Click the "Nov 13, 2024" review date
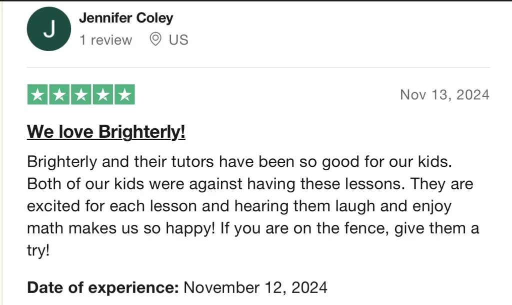The height and width of the screenshot is (305, 512). (x=444, y=95)
